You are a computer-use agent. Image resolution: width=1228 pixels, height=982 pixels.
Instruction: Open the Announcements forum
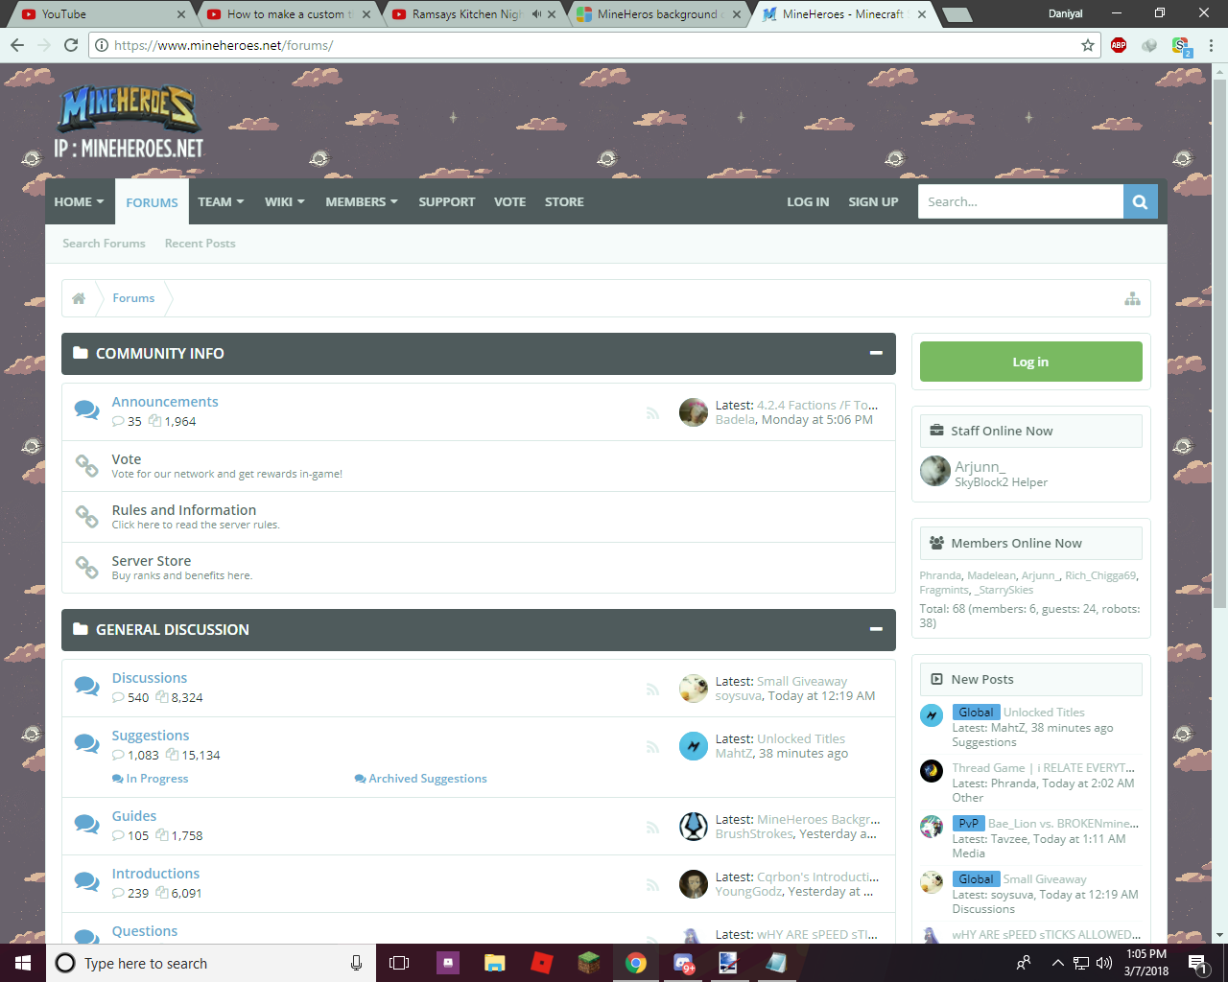point(165,402)
